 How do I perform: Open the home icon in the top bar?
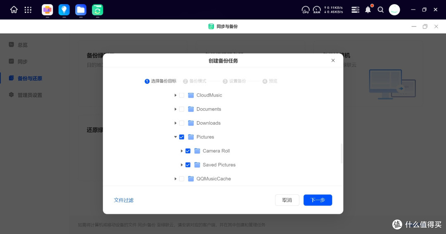[x=14, y=10]
